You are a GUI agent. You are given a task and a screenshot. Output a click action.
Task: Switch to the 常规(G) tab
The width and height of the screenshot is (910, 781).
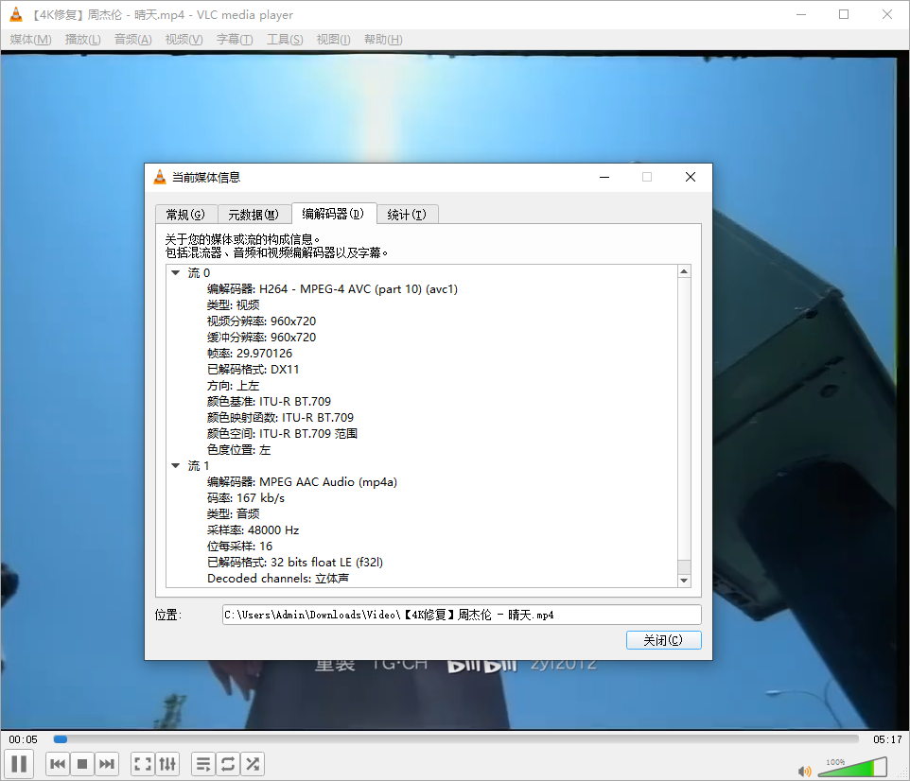point(185,215)
